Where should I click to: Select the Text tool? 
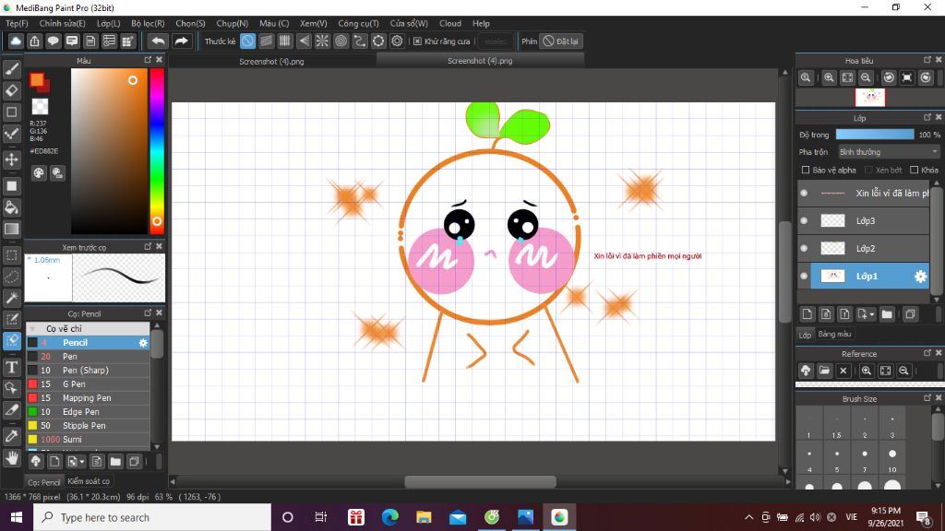click(x=11, y=367)
